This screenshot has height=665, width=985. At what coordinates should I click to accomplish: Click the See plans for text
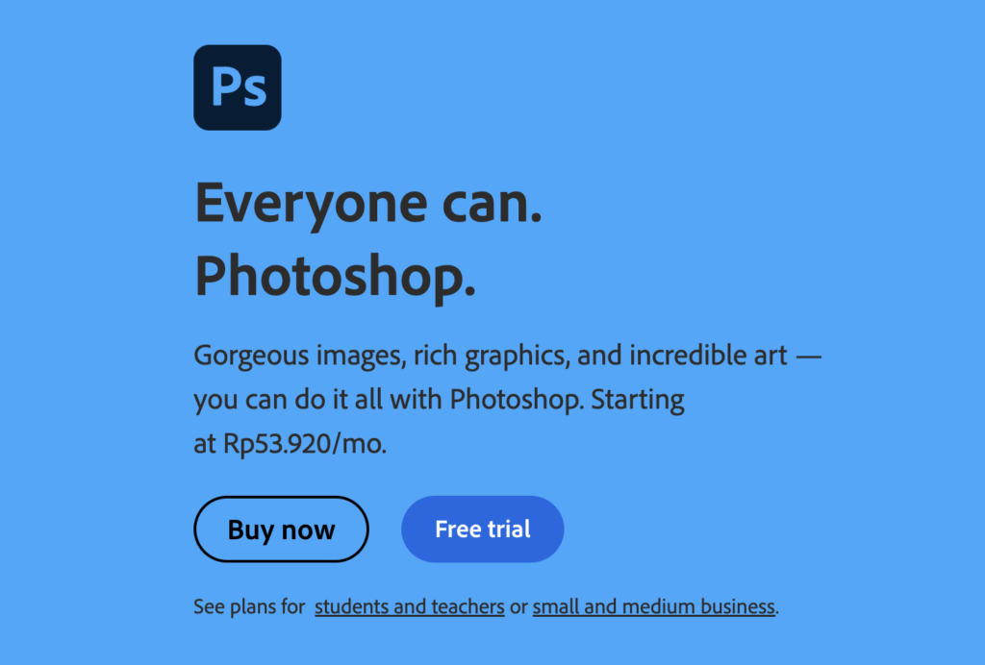pos(249,606)
